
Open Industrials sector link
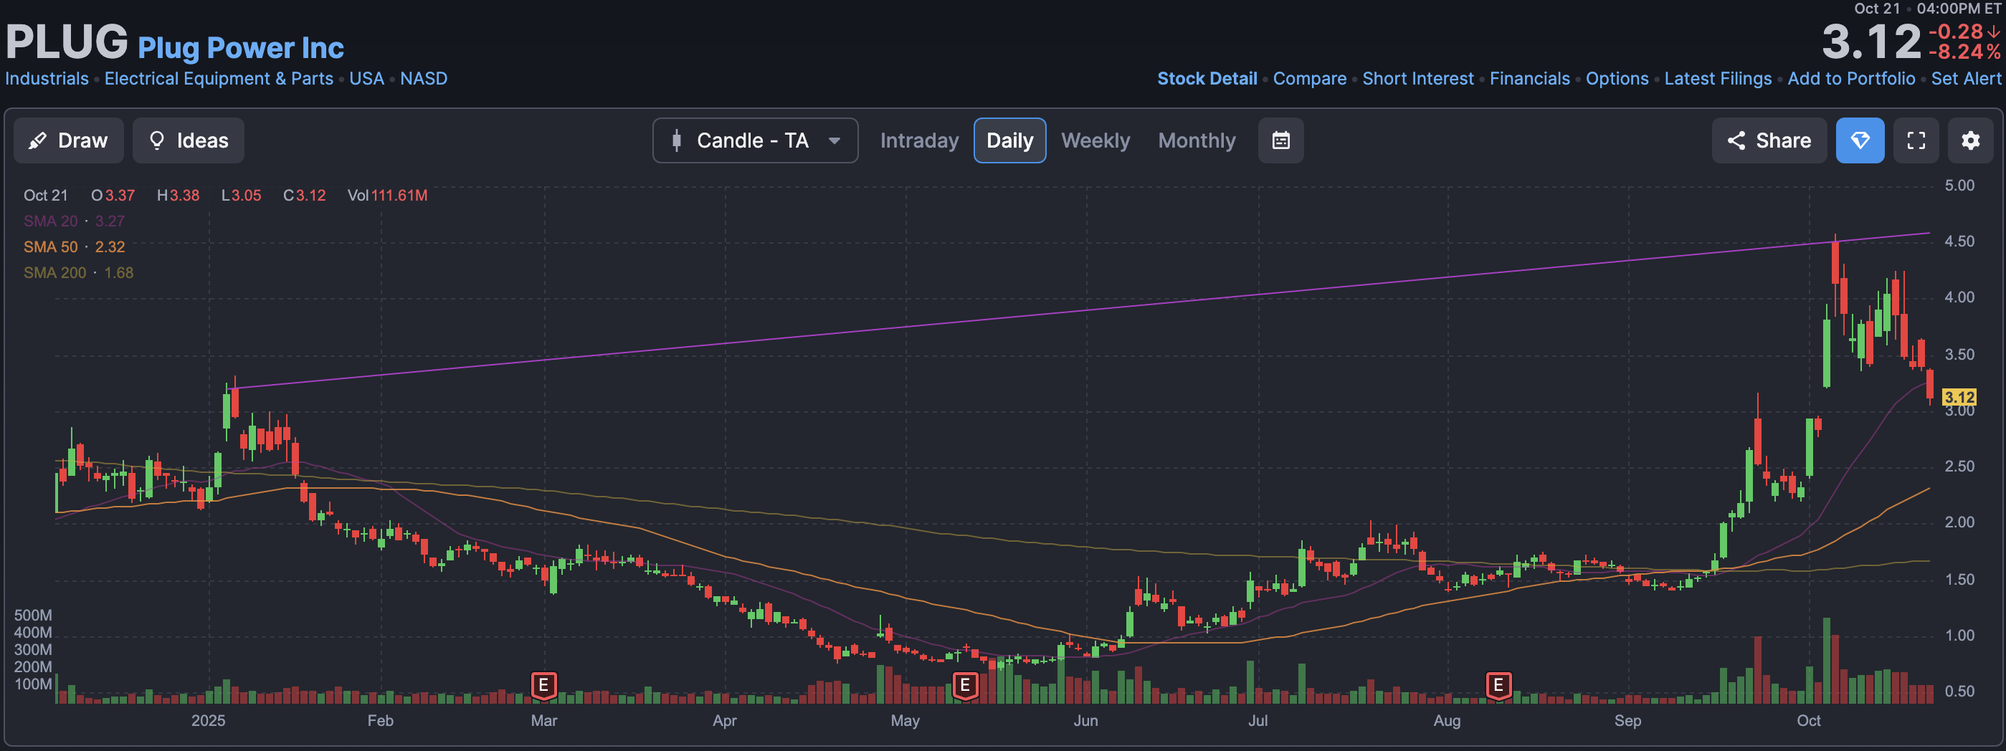(47, 79)
